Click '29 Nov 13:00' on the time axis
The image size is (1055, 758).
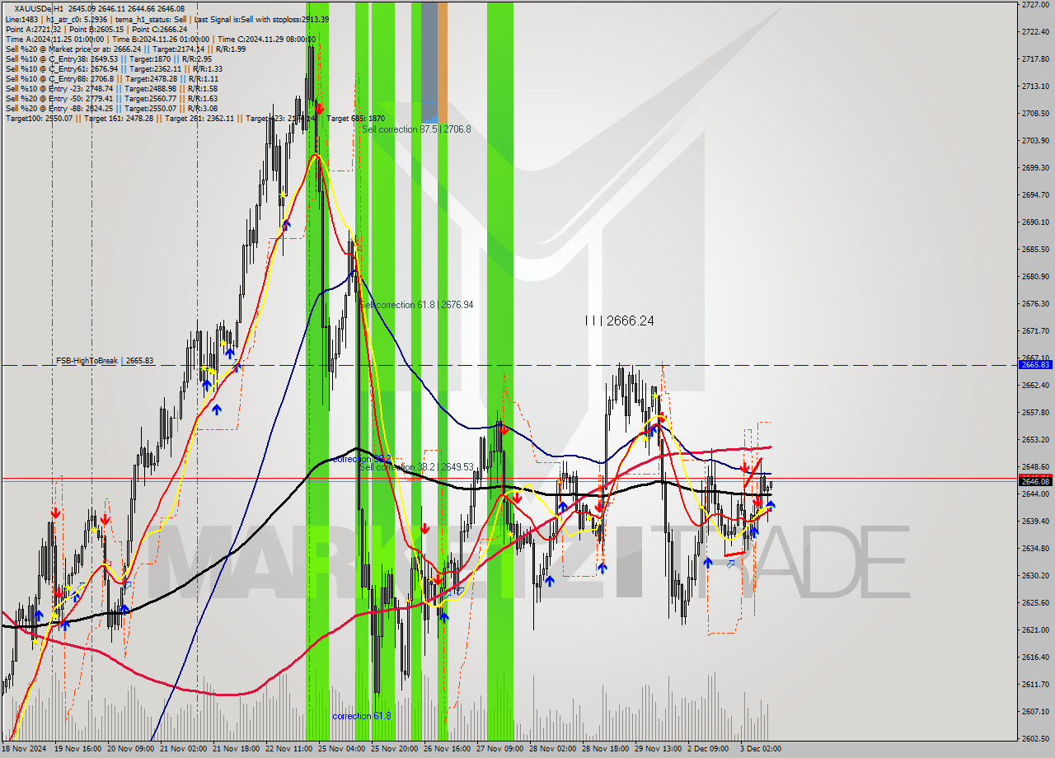(x=658, y=749)
